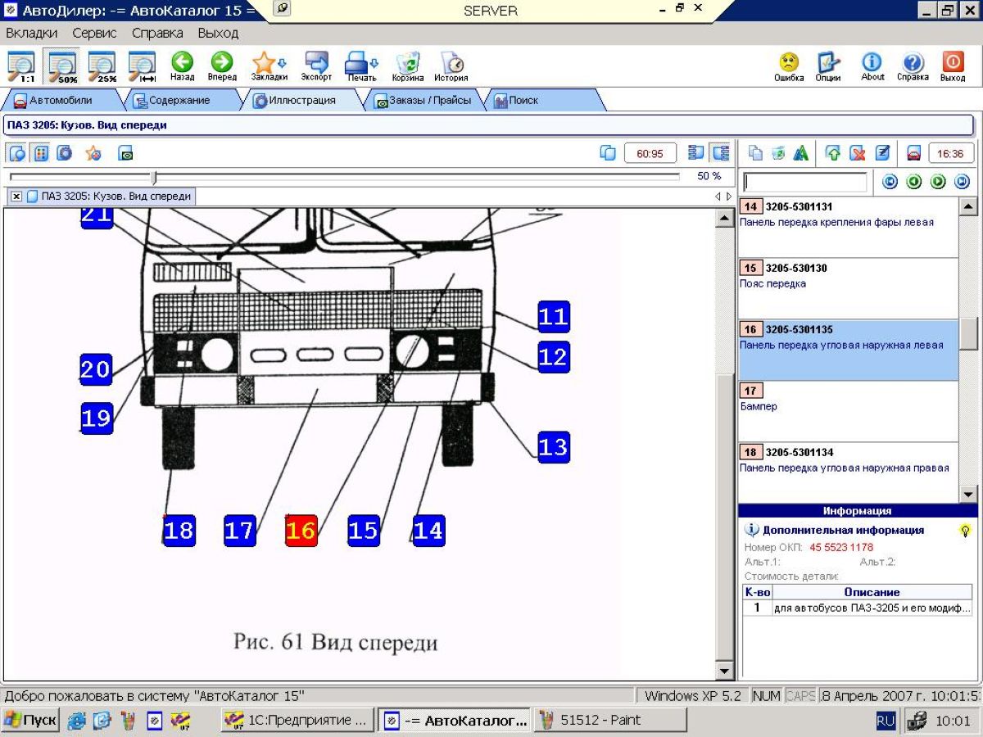The width and height of the screenshot is (983, 737).
Task: Click the Опции options icon
Action: click(828, 66)
